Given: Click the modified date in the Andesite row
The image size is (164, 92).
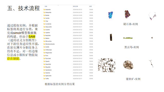Looking at the screenshot, I should point(77,9).
